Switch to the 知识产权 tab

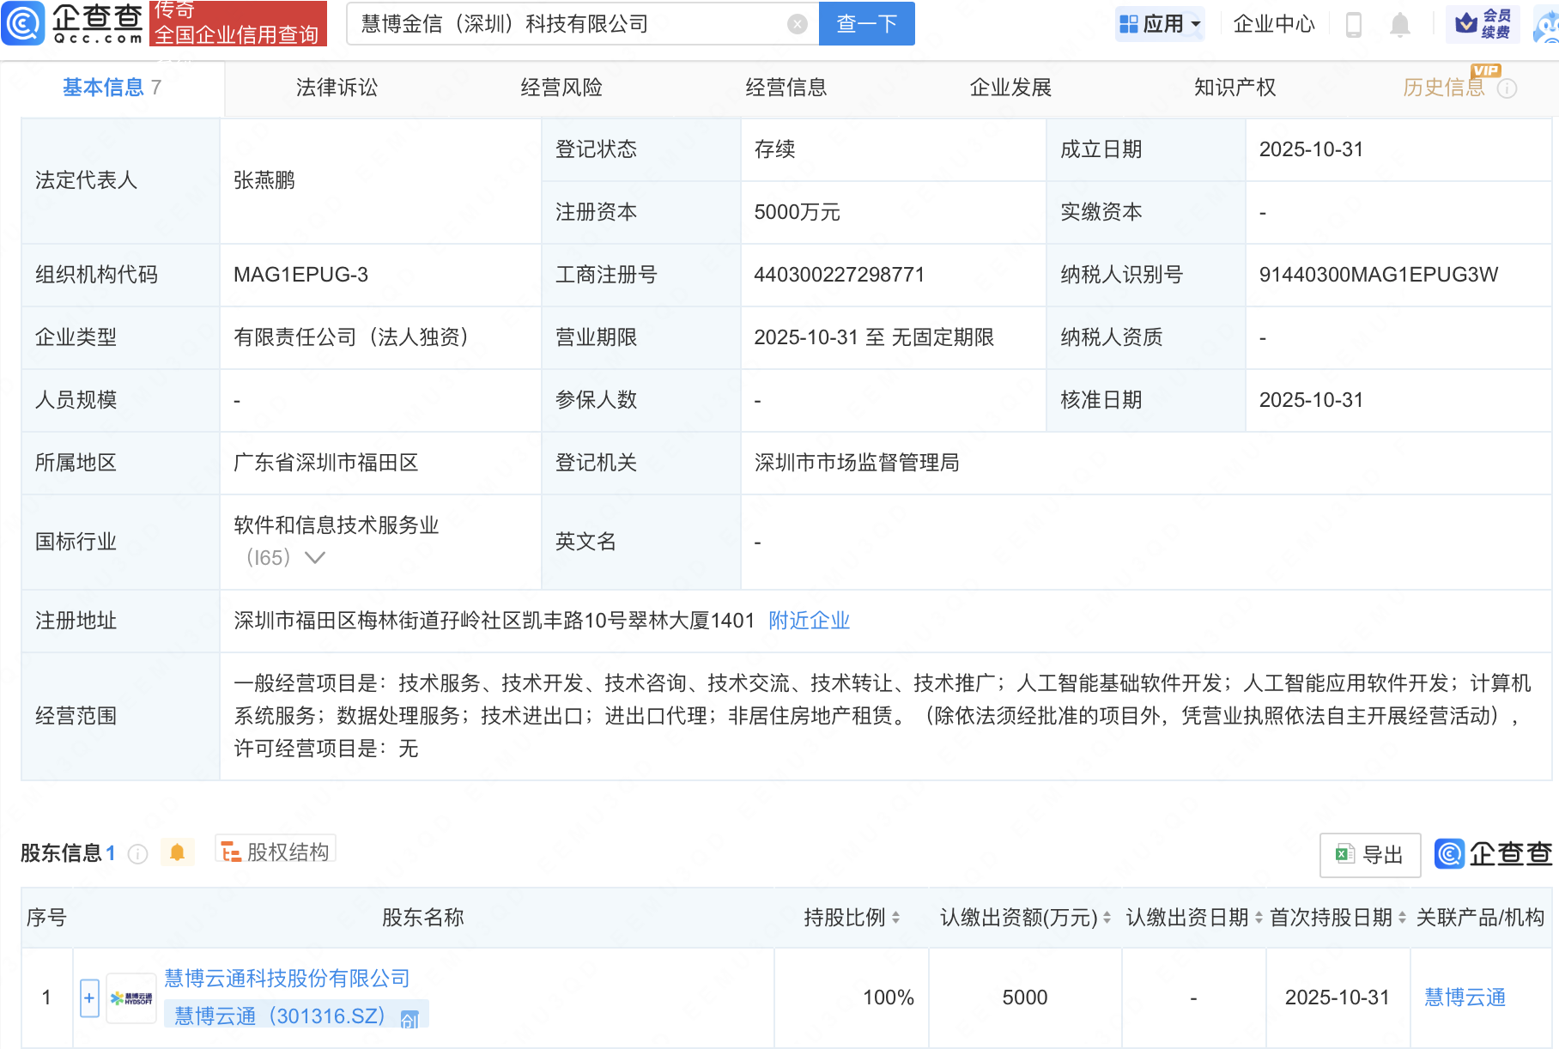[x=1234, y=87]
